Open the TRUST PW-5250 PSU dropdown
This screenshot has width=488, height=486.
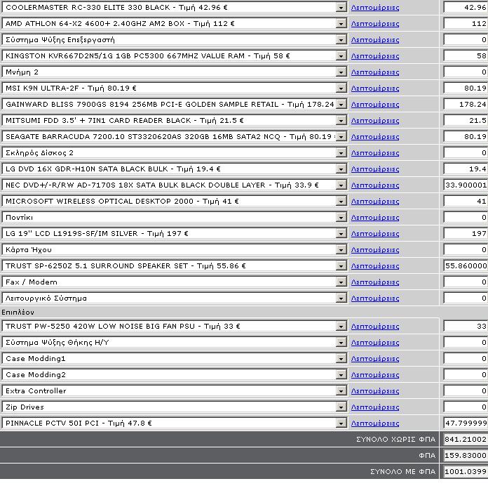pyautogui.click(x=175, y=327)
